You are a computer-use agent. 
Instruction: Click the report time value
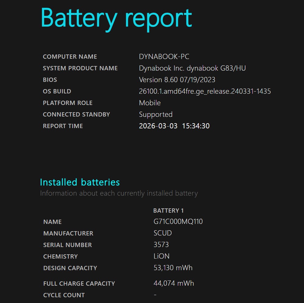pyautogui.click(x=174, y=126)
